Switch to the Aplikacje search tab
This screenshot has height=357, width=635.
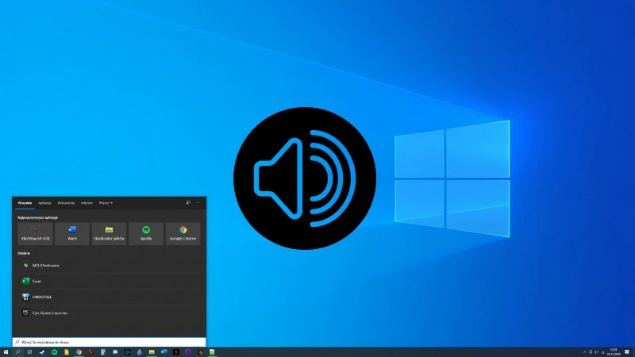pyautogui.click(x=44, y=203)
